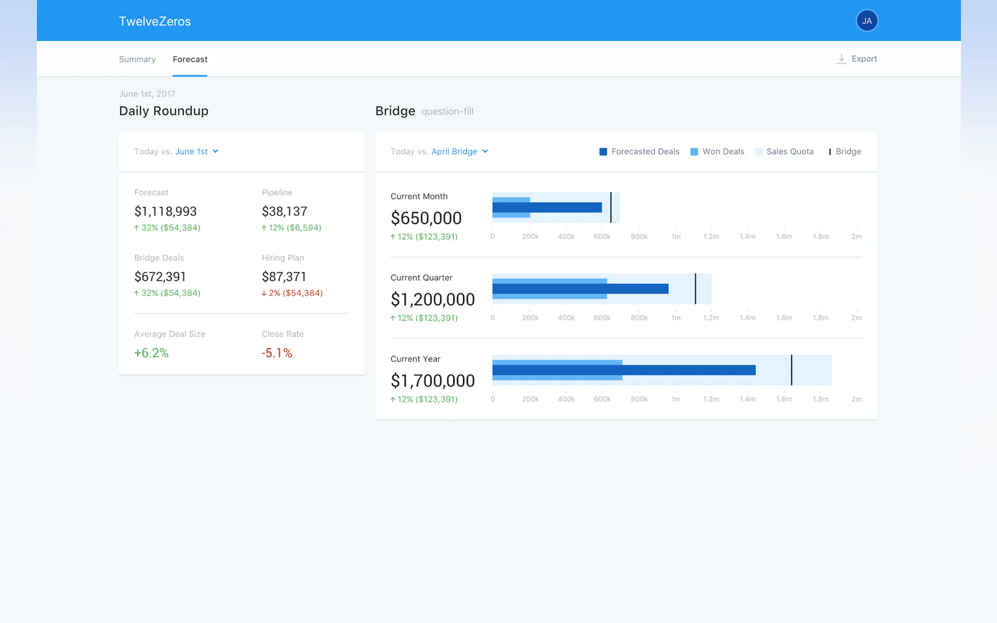Viewport: 997px width, 623px height.
Task: Click the green up arrow under Forecast
Action: coord(137,228)
